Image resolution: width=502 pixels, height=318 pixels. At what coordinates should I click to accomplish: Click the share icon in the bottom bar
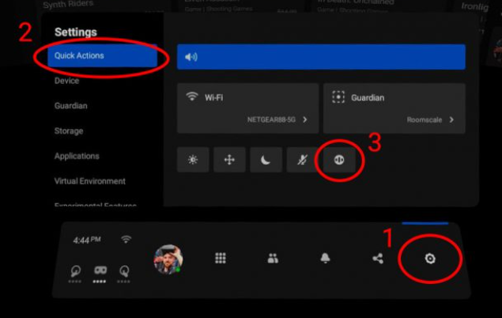377,258
